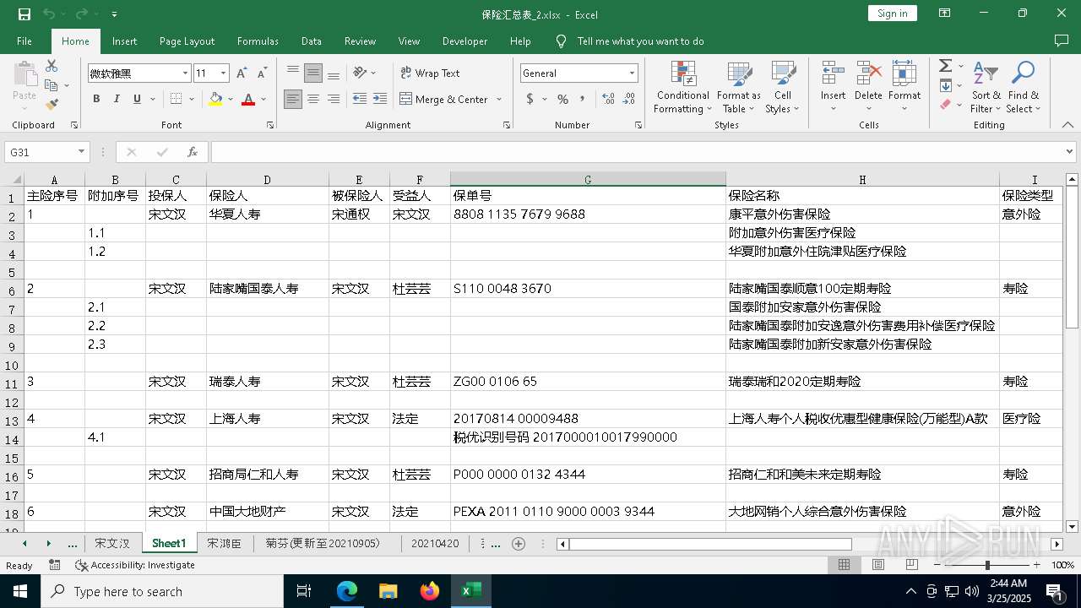The height and width of the screenshot is (608, 1081).
Task: Click the Paste clipboard icon
Action: [24, 74]
